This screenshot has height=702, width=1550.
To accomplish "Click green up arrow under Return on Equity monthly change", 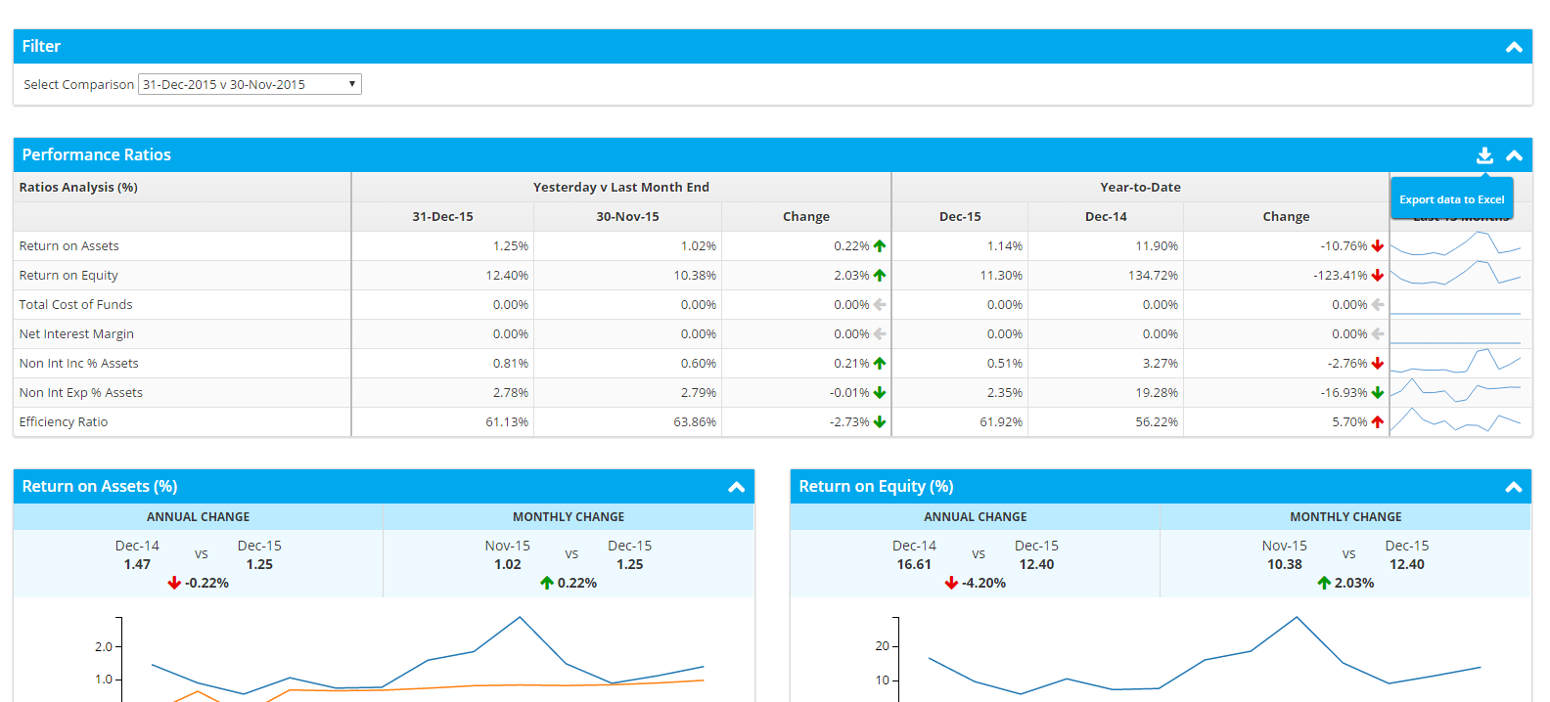I will (1324, 583).
